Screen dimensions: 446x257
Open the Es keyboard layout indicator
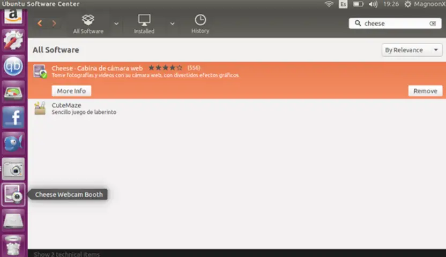pyautogui.click(x=343, y=4)
